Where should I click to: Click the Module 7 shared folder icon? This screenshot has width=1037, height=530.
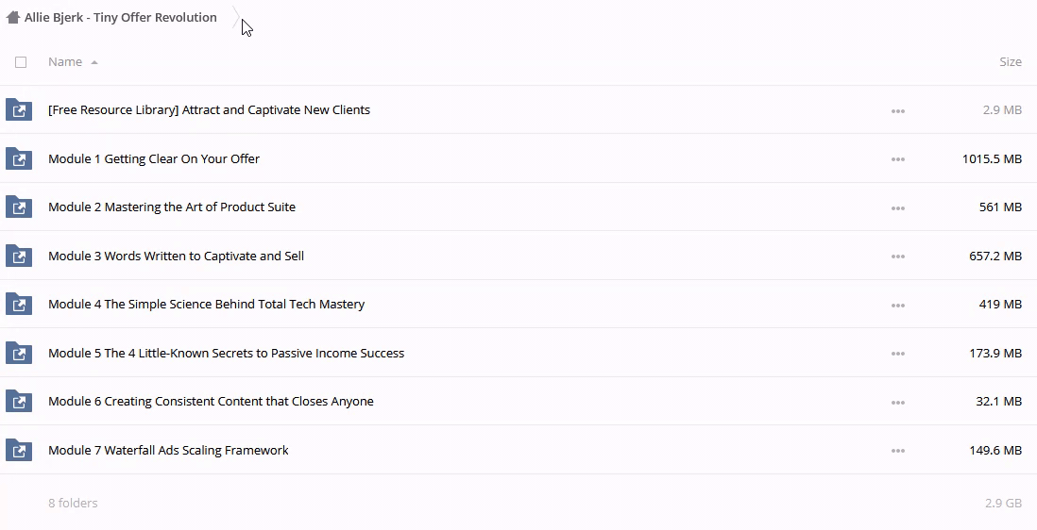(19, 450)
